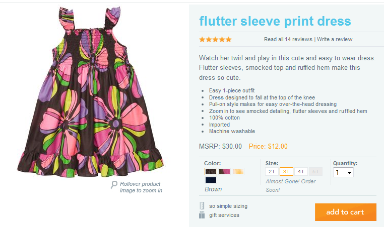This screenshot has width=384, height=227.
Task: Click Write a review link
Action: pos(335,39)
